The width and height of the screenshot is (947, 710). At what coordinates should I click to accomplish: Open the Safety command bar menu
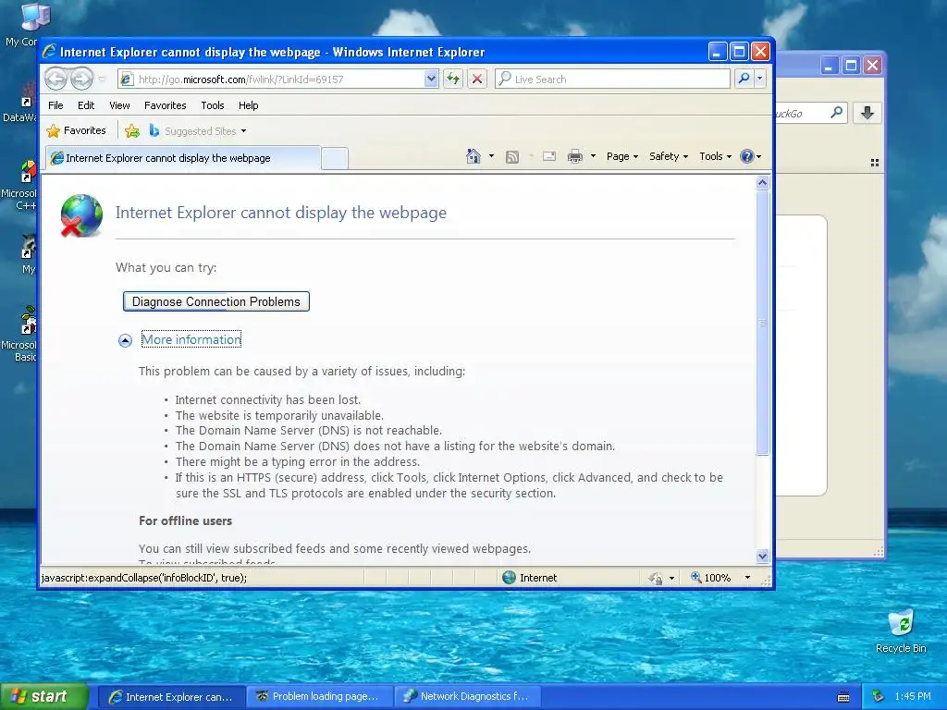[669, 156]
